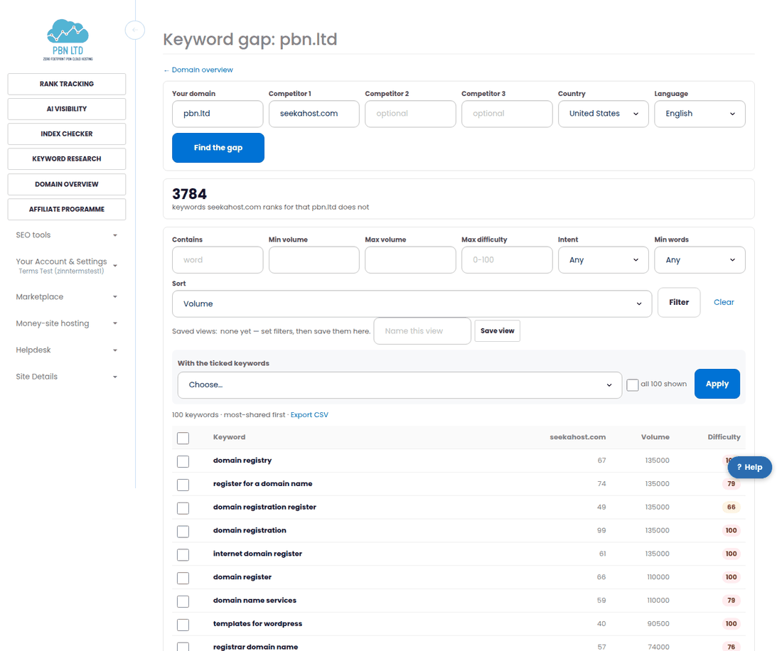Open the Intent dropdown
Viewport: 782px width, 651px height.
603,259
